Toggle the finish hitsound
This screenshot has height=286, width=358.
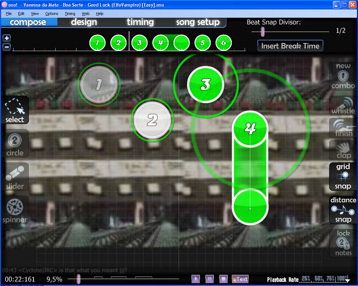343,128
